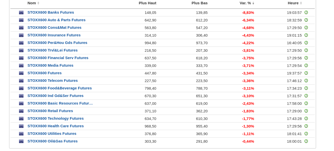Open the STOXX600 Trvl&Lei Futures link
Screen dimensions: 334x151
(52, 50)
